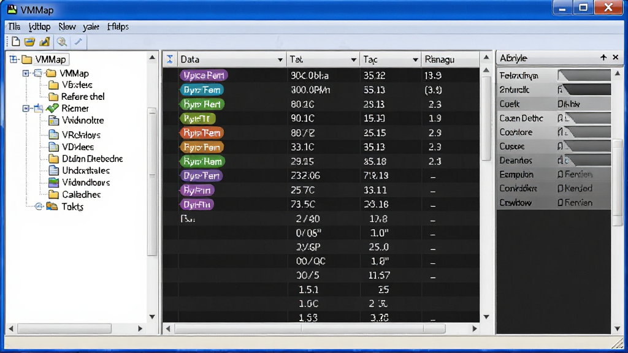Click the VMMap app icon in title bar
The image size is (628, 353).
pyautogui.click(x=12, y=9)
